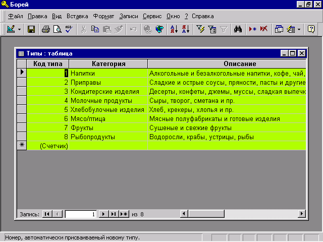Open the Справка menu

pyautogui.click(x=203, y=16)
